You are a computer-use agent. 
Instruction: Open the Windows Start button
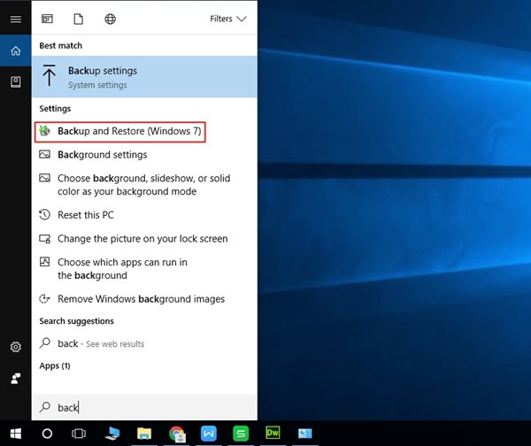16,434
